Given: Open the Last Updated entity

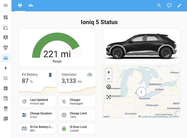Looking at the screenshot, I should (37, 101).
